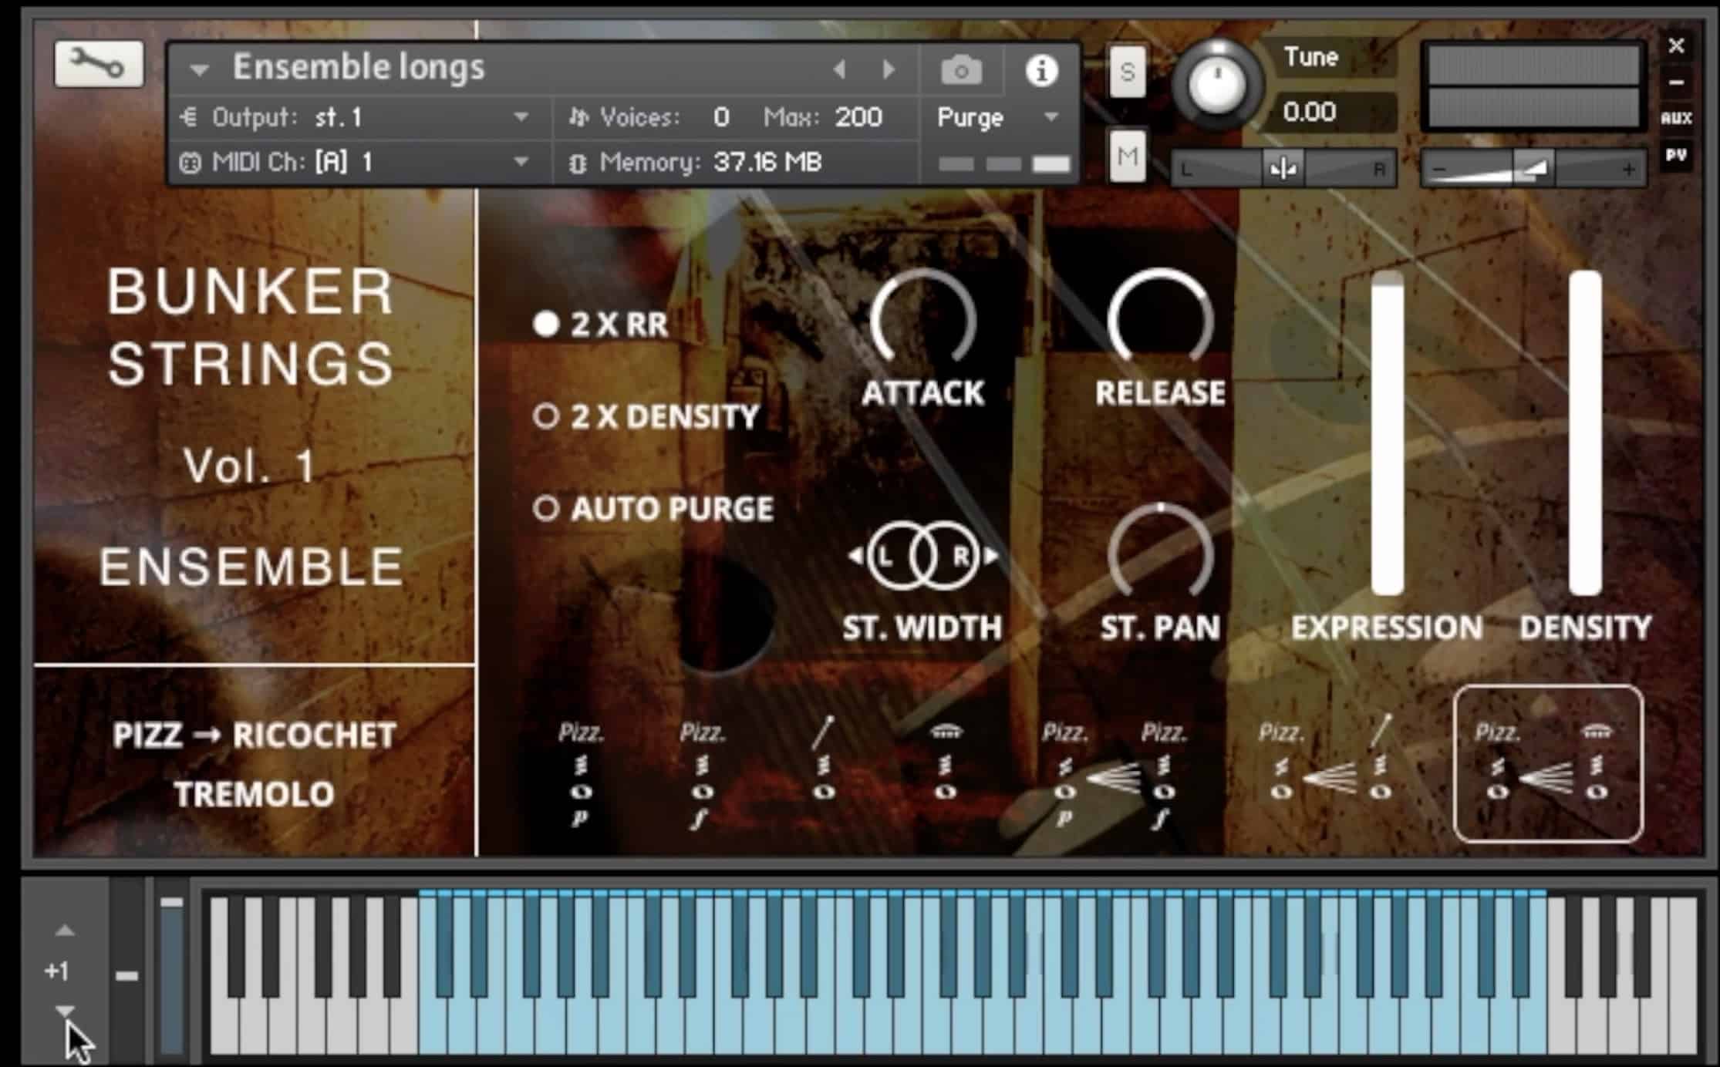Adjust the Tune knob
This screenshot has height=1067, width=1720.
[1216, 85]
